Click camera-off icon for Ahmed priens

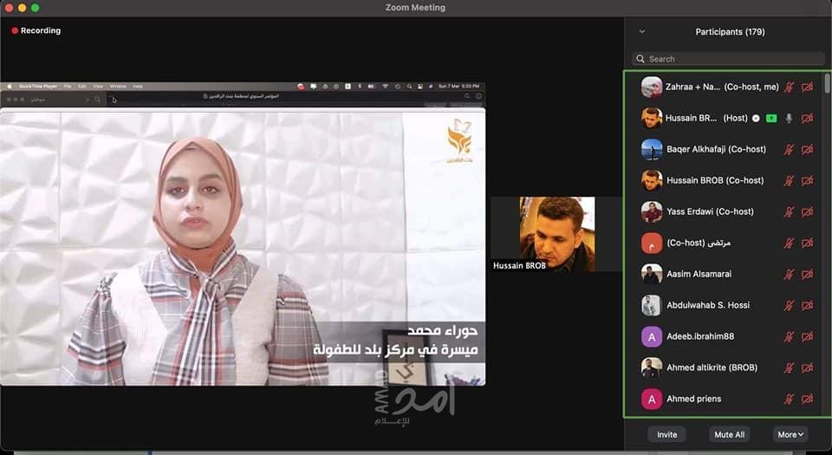[x=807, y=399]
